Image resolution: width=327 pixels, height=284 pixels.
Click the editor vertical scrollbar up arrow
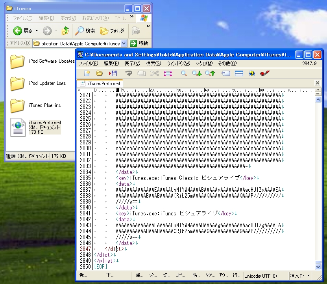pos(318,100)
